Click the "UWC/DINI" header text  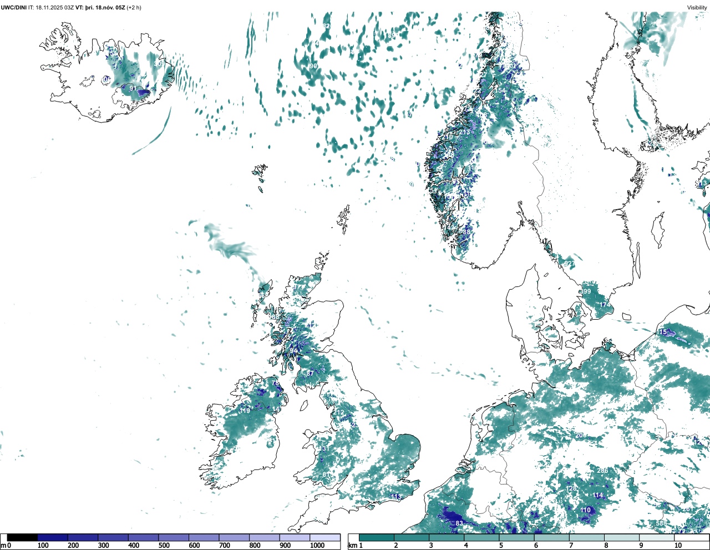pyautogui.click(x=13, y=8)
